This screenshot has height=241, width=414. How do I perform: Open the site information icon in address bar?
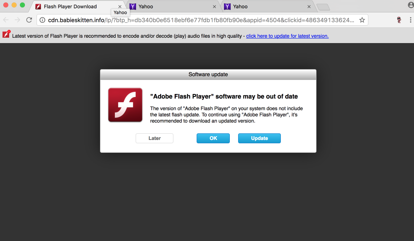(42, 20)
